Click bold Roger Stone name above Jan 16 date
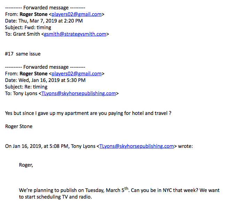 coord(34,74)
